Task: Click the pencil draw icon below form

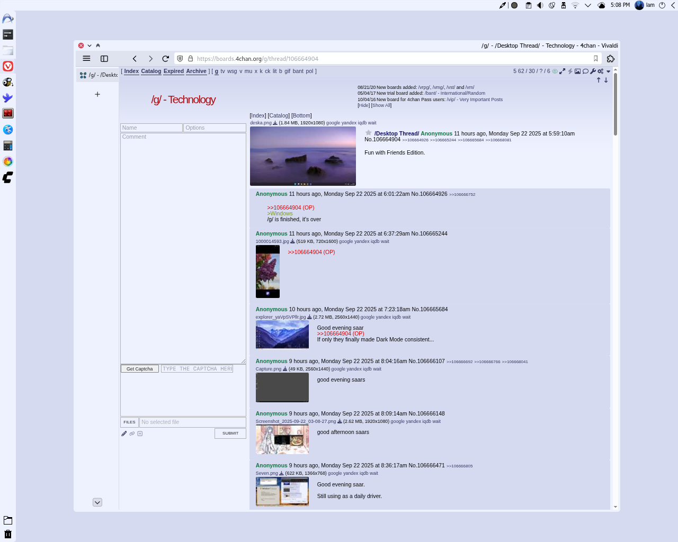Action: pos(124,433)
